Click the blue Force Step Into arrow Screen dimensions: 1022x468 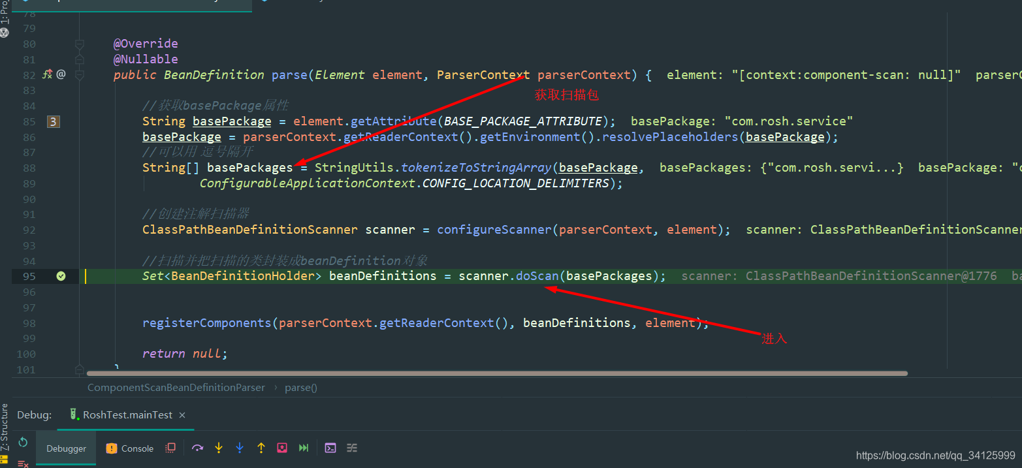pos(240,448)
